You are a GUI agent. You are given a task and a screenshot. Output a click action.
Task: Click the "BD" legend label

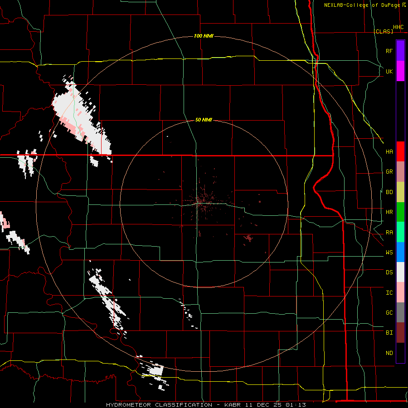point(389,192)
